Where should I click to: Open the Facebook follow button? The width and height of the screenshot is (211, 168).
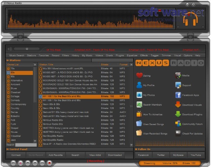click(x=143, y=155)
